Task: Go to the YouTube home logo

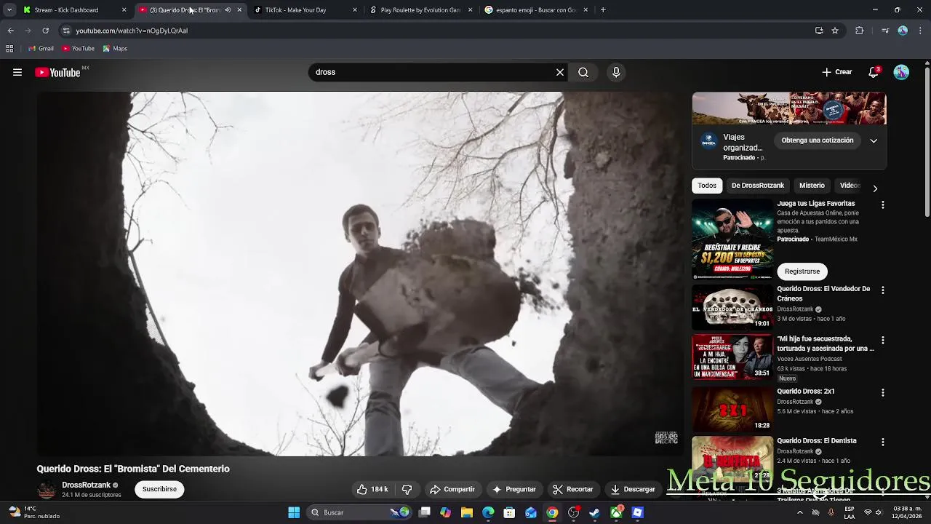Action: pos(57,72)
